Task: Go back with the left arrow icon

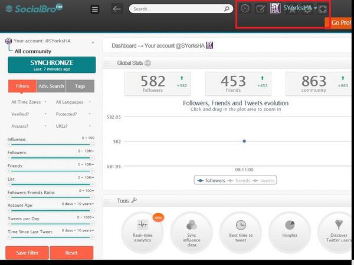Action: [117, 9]
